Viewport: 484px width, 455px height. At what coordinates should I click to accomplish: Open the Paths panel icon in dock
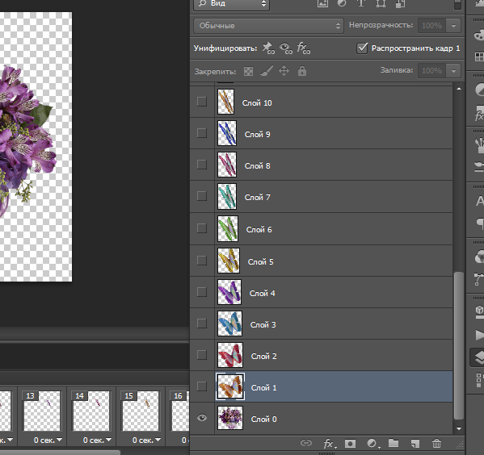[479, 279]
